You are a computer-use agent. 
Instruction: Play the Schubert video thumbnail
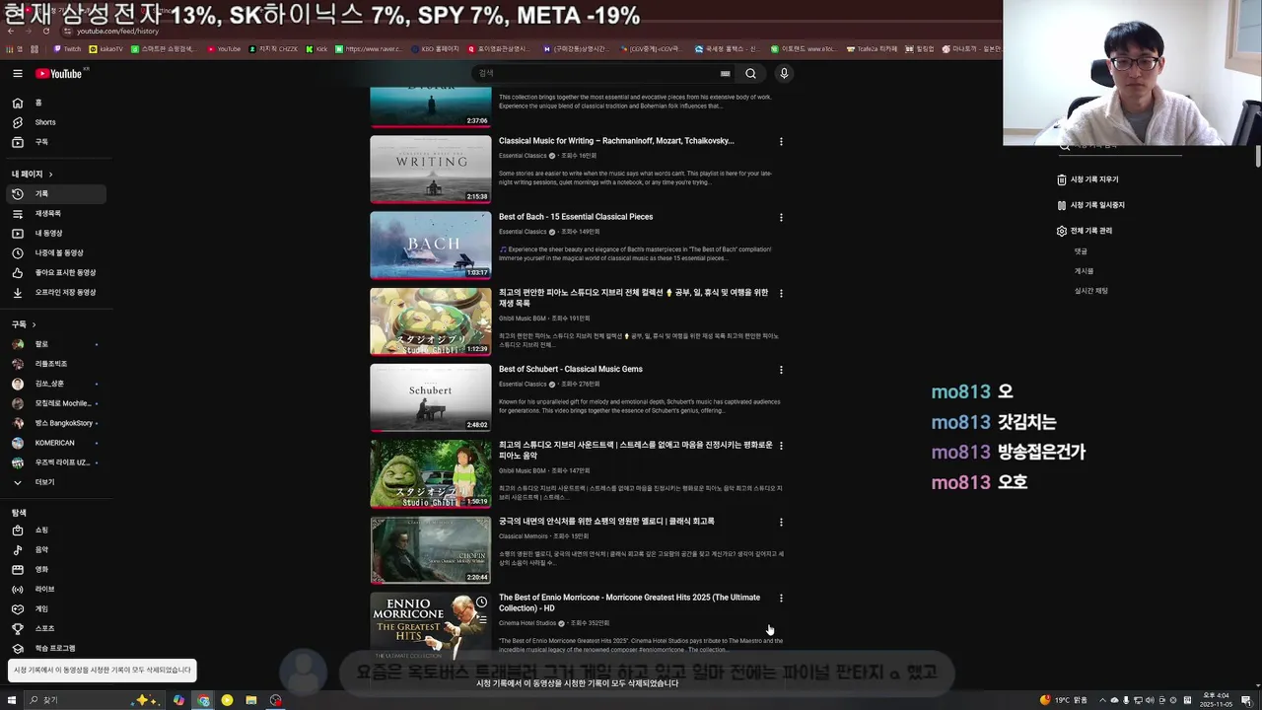[430, 397]
